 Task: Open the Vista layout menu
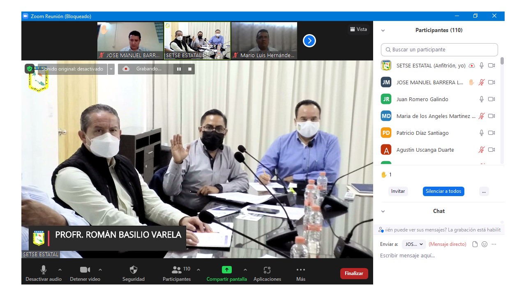tap(358, 29)
